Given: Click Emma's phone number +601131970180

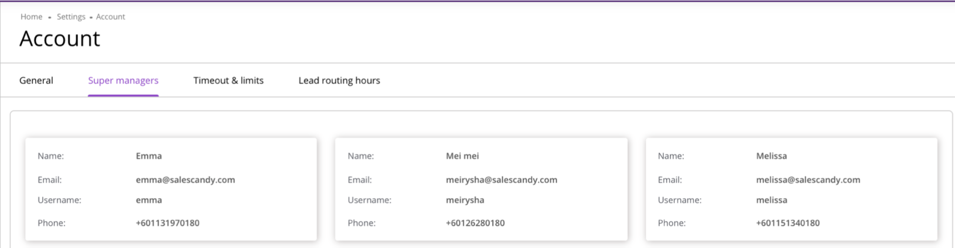Looking at the screenshot, I should [x=168, y=223].
